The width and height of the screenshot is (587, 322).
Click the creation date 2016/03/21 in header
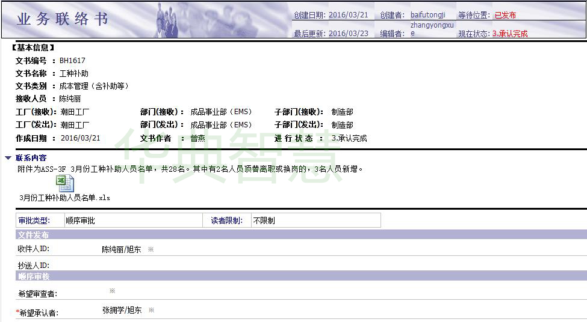point(349,15)
